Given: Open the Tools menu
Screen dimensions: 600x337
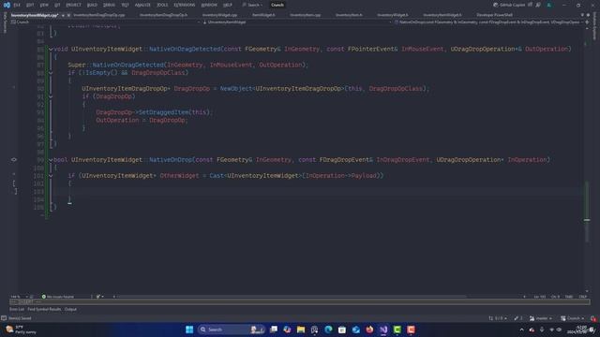Looking at the screenshot, I should tap(162, 5).
